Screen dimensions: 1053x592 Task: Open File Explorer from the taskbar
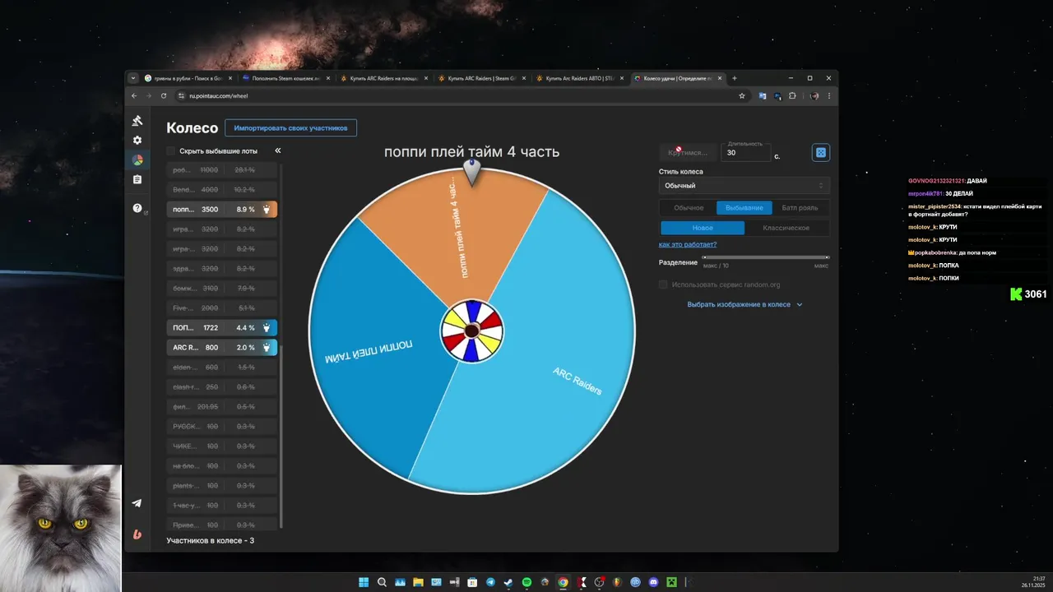click(x=418, y=582)
